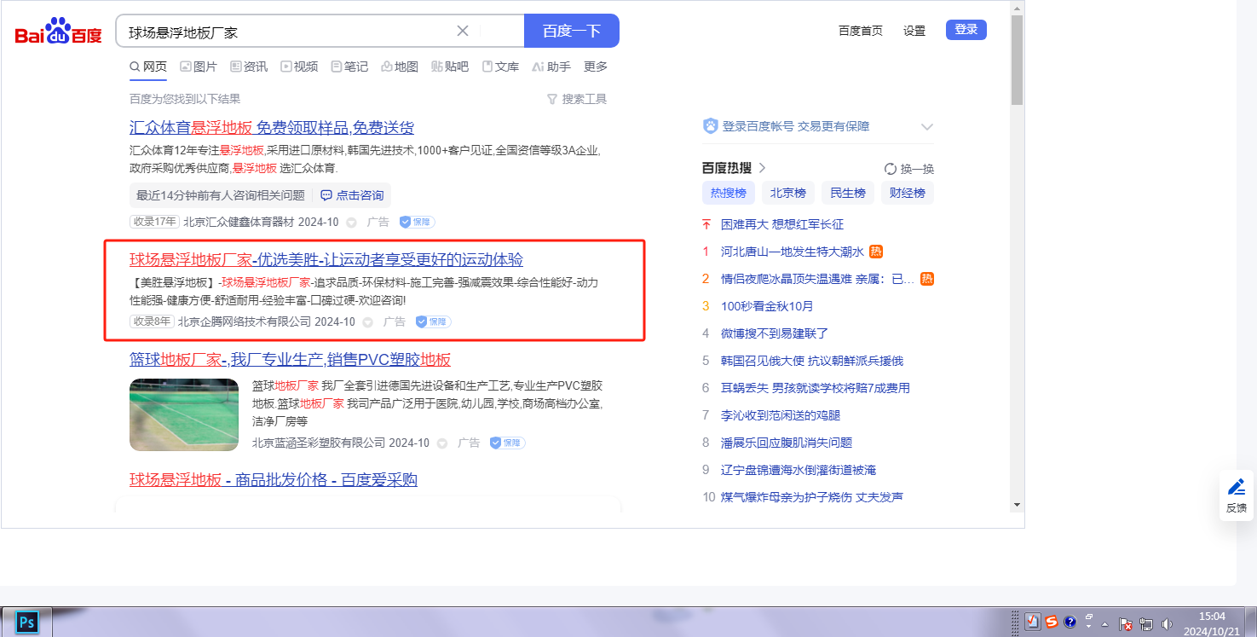
Task: Click the 保障 shield badge under 汇众体育 result
Action: coord(417,222)
